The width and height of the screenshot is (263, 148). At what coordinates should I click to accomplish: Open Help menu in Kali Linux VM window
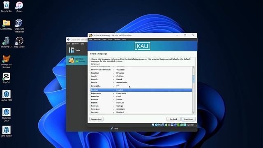click(124, 39)
